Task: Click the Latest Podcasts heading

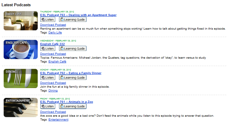Action: tap(16, 5)
